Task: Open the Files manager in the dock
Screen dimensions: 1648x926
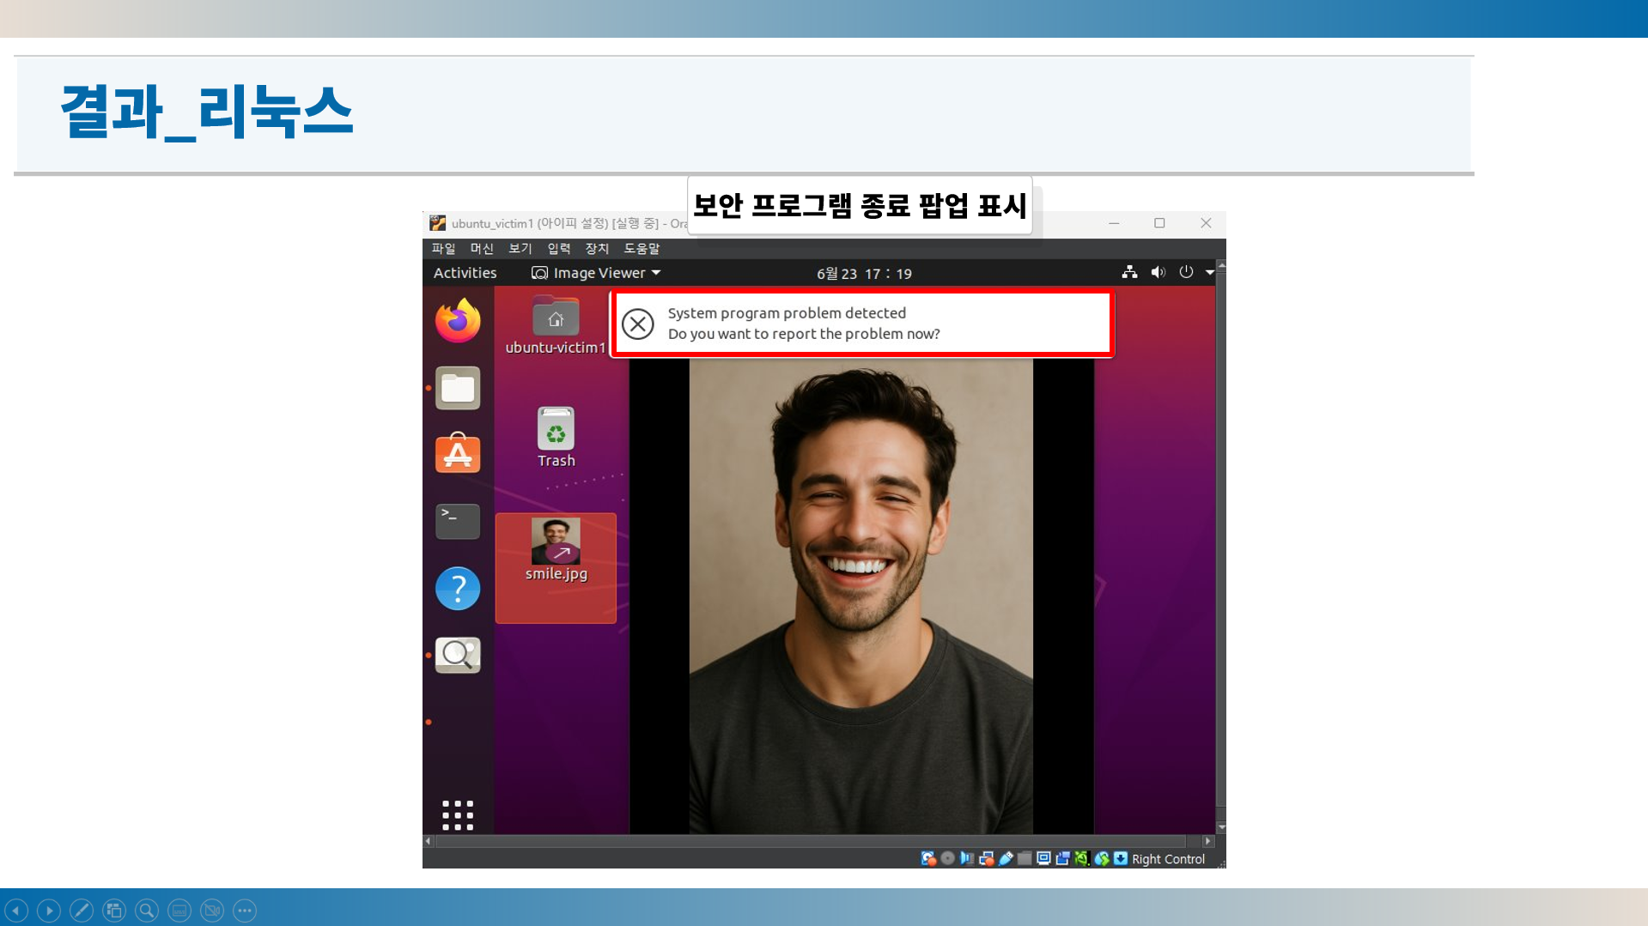Action: click(457, 389)
